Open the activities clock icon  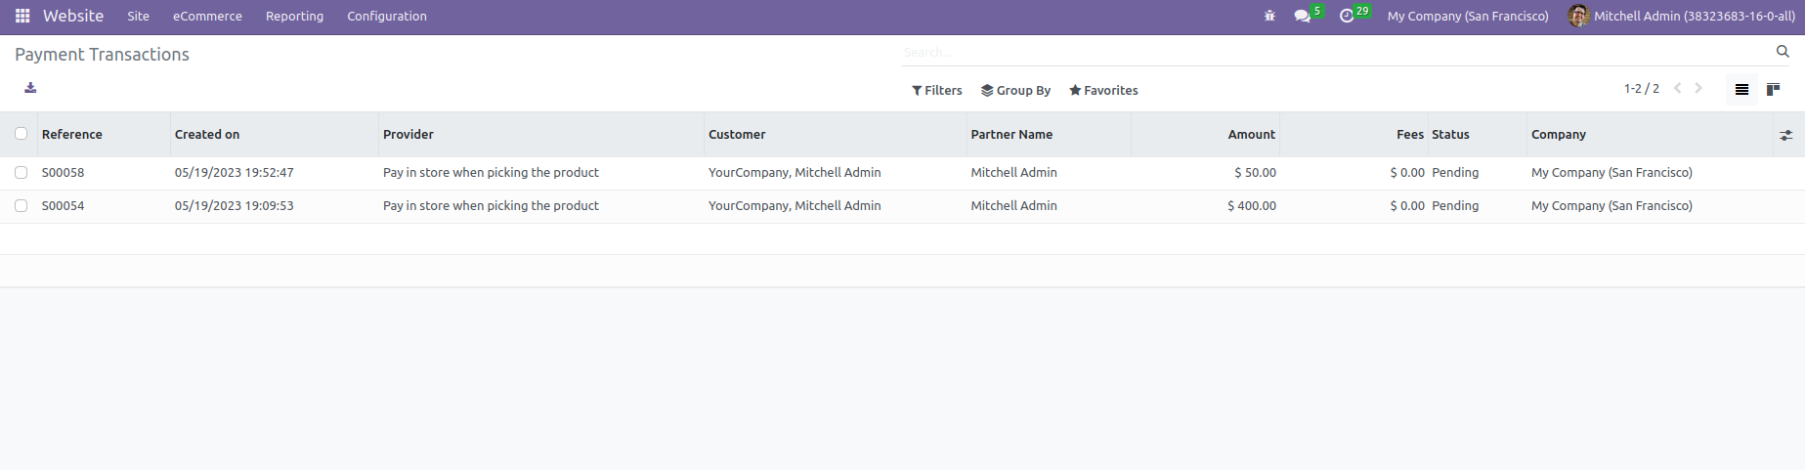(x=1347, y=16)
